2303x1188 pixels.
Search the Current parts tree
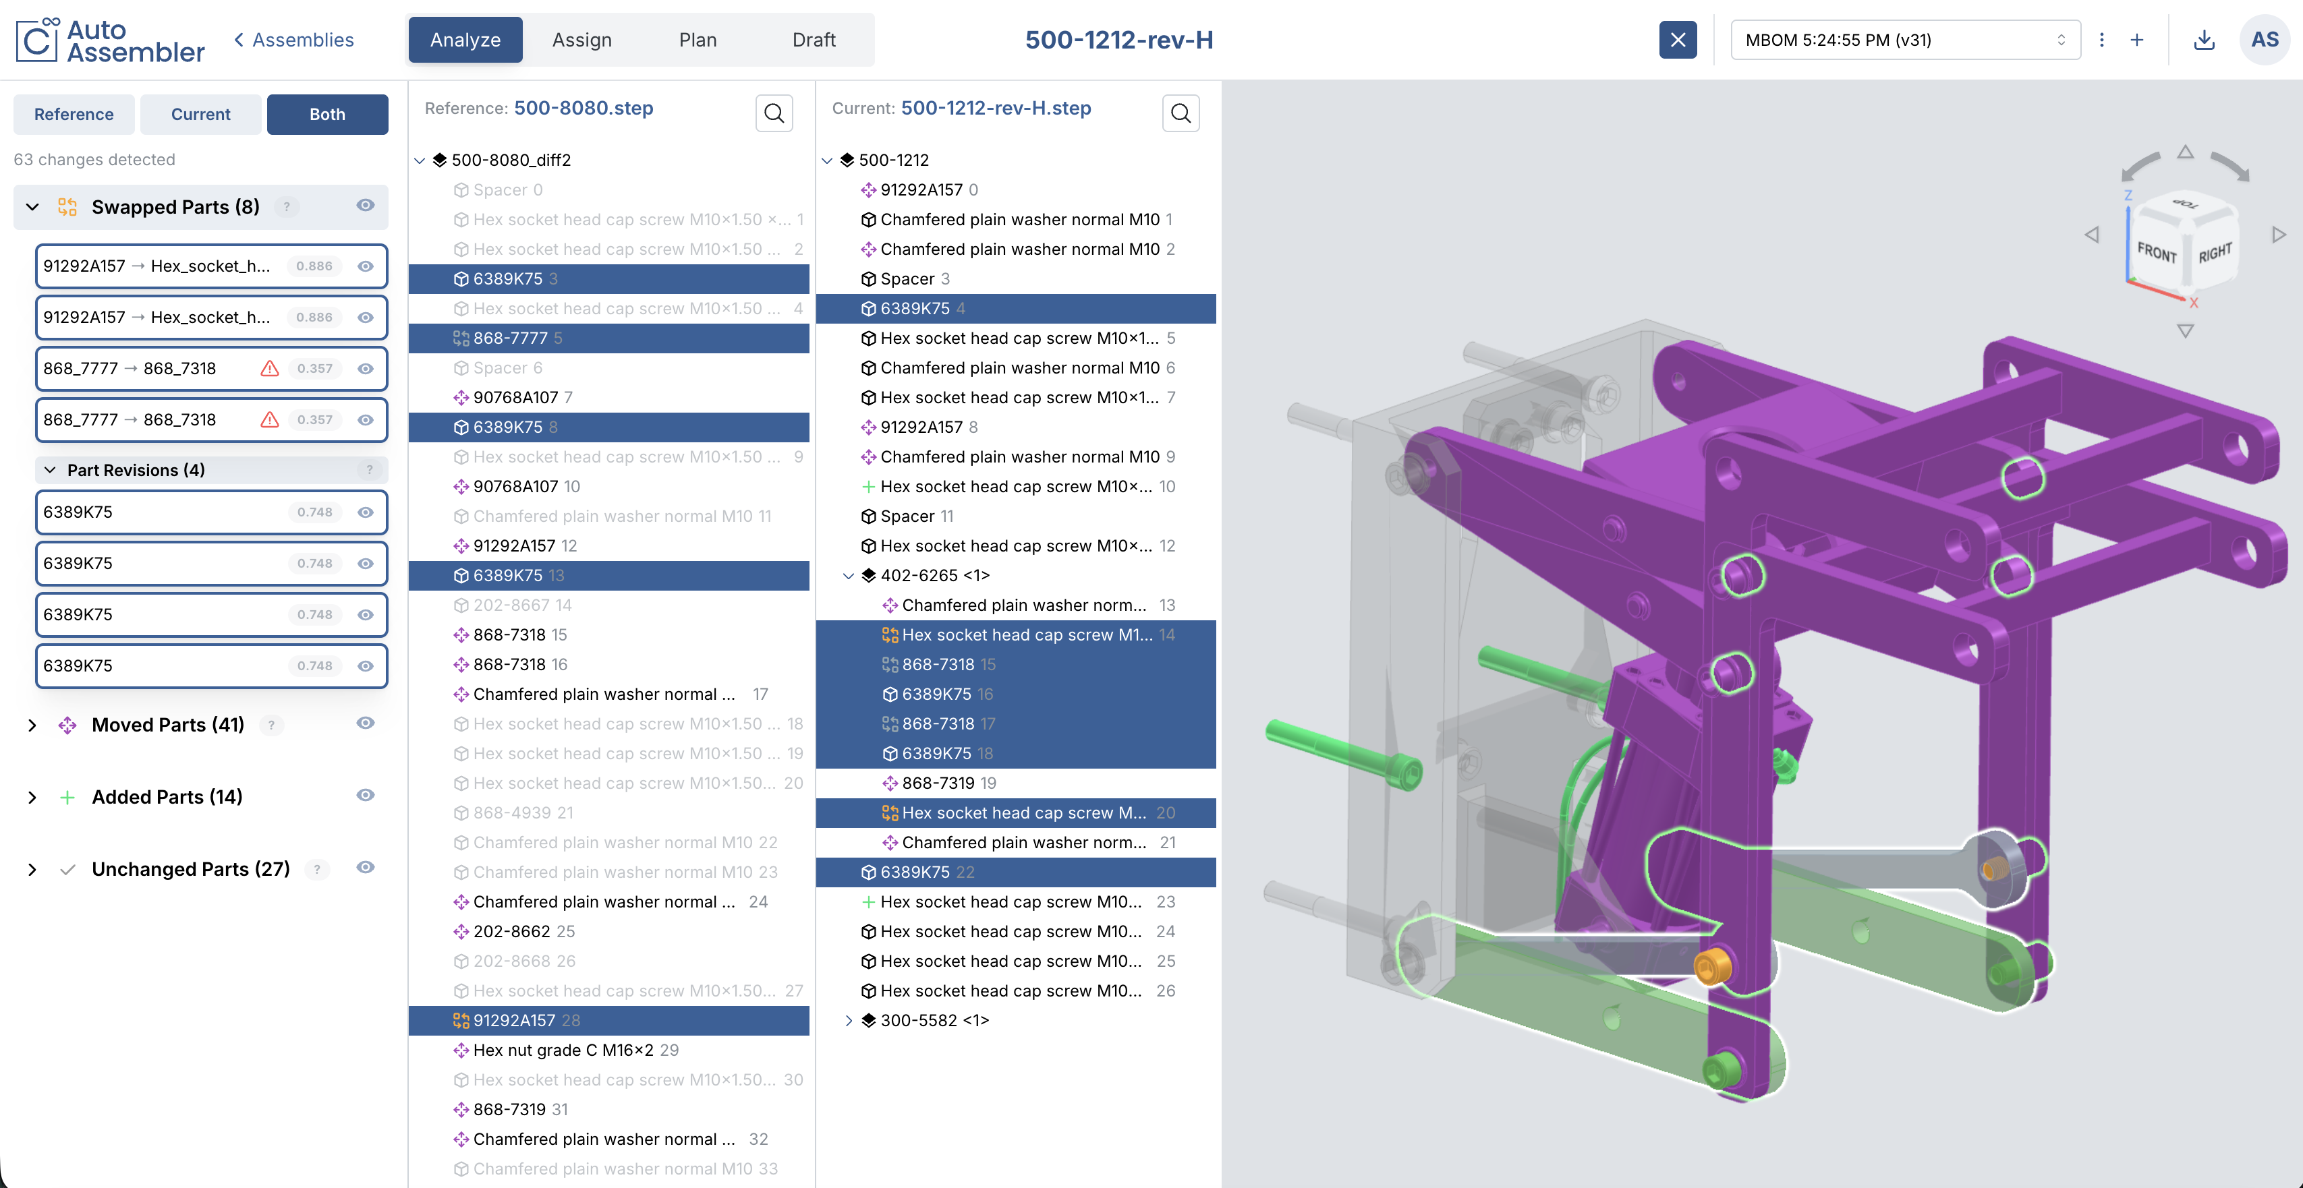(1180, 113)
